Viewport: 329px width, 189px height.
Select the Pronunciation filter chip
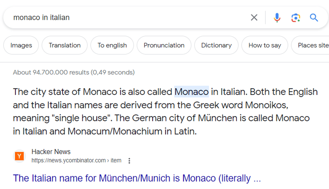[x=164, y=45]
